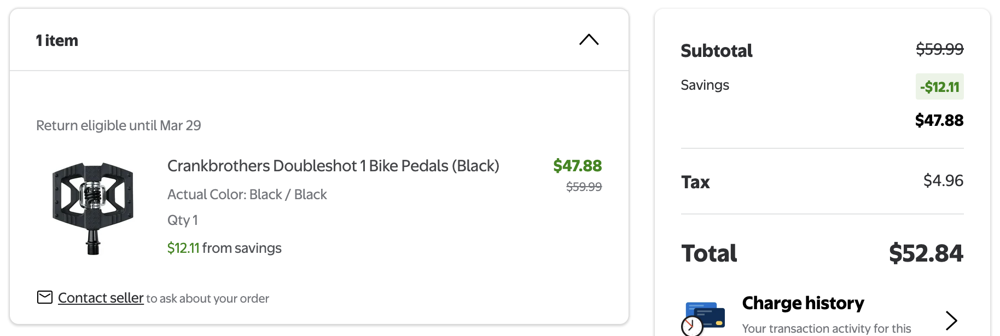The width and height of the screenshot is (1000, 336).
Task: Click the $47.88 item price
Action: [x=577, y=166]
